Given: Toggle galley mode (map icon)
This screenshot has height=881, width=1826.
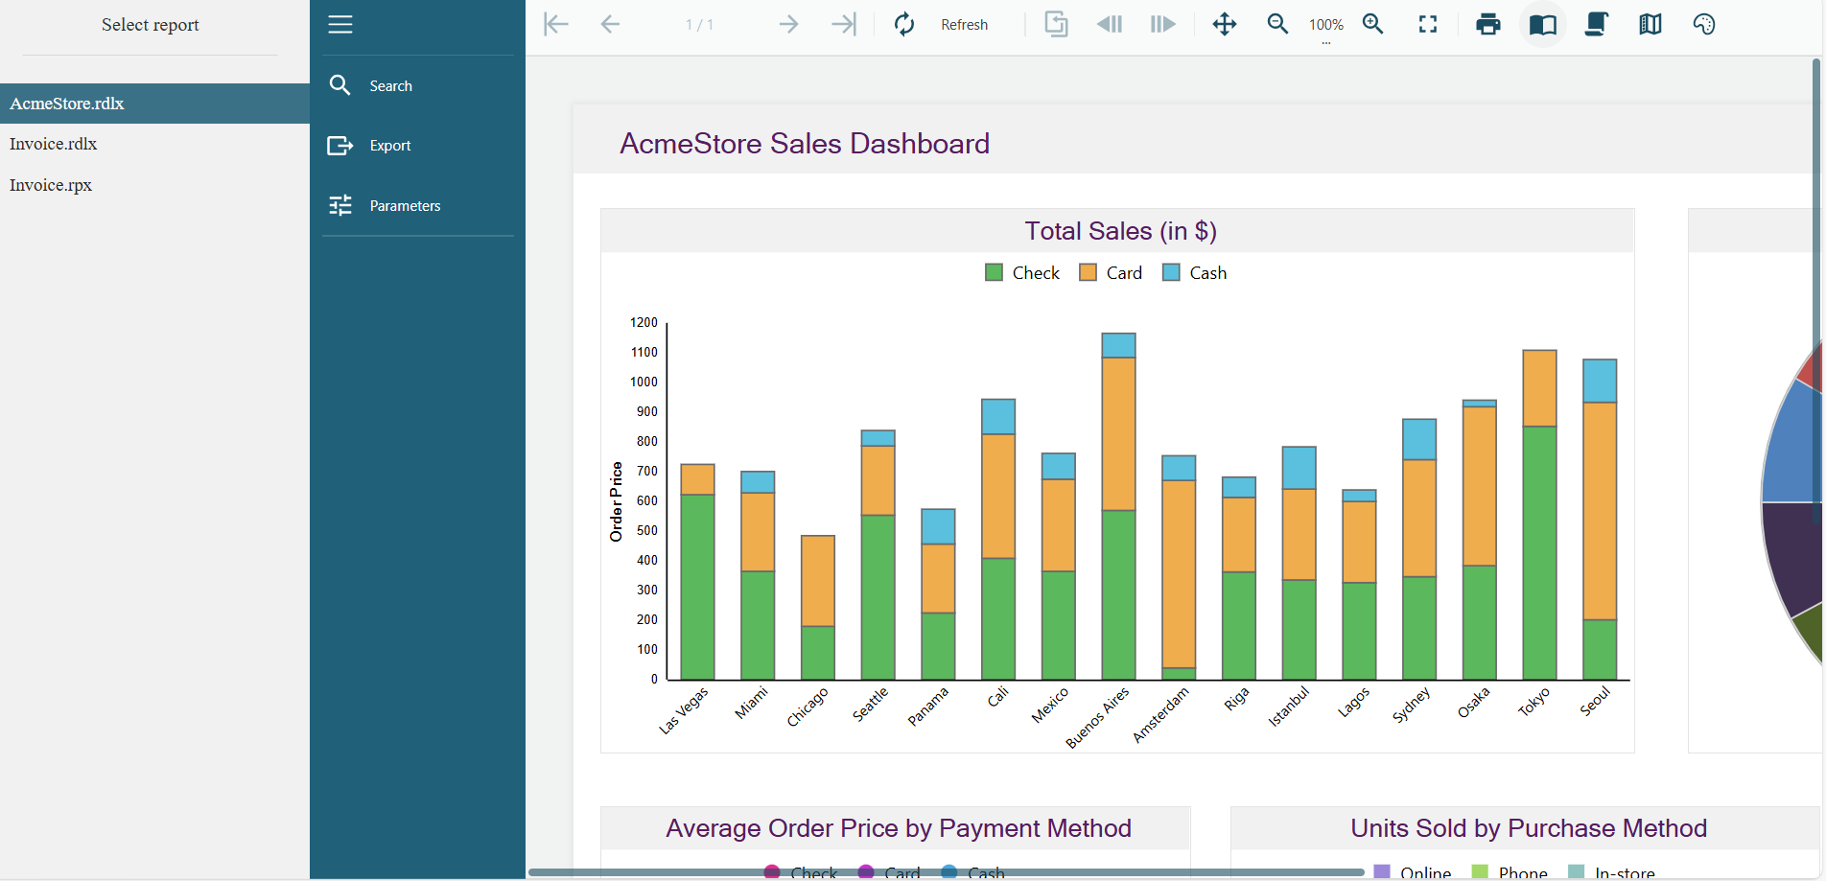Looking at the screenshot, I should (1650, 25).
